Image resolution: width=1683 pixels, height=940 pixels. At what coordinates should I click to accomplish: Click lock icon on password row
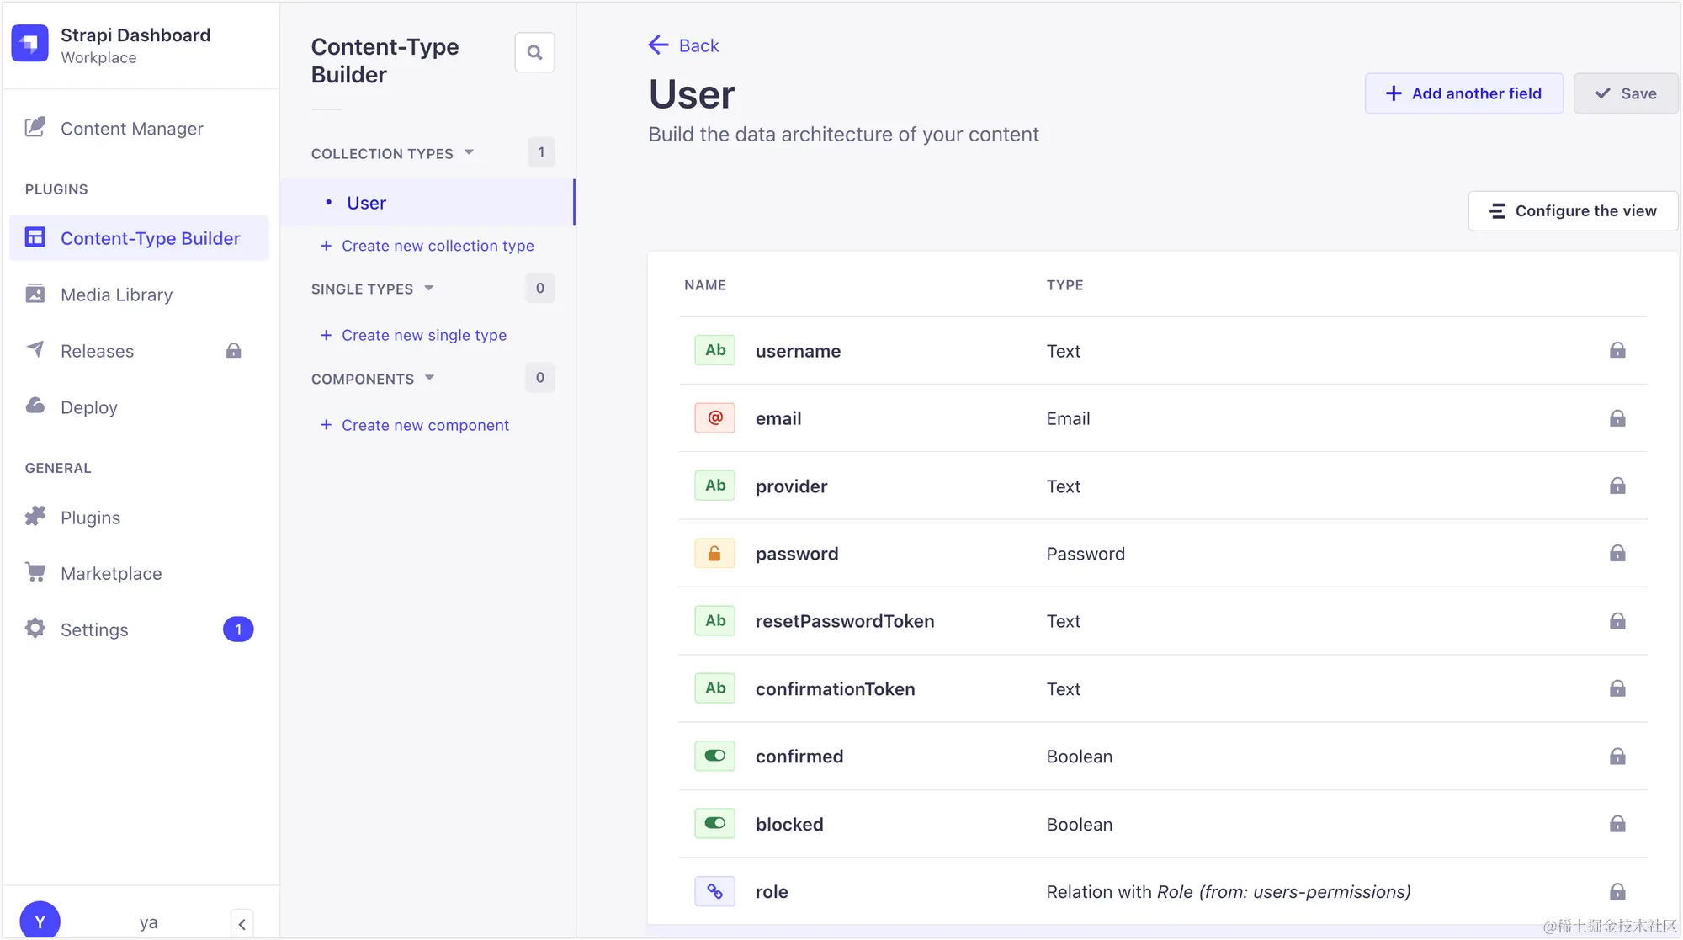pyautogui.click(x=1617, y=554)
